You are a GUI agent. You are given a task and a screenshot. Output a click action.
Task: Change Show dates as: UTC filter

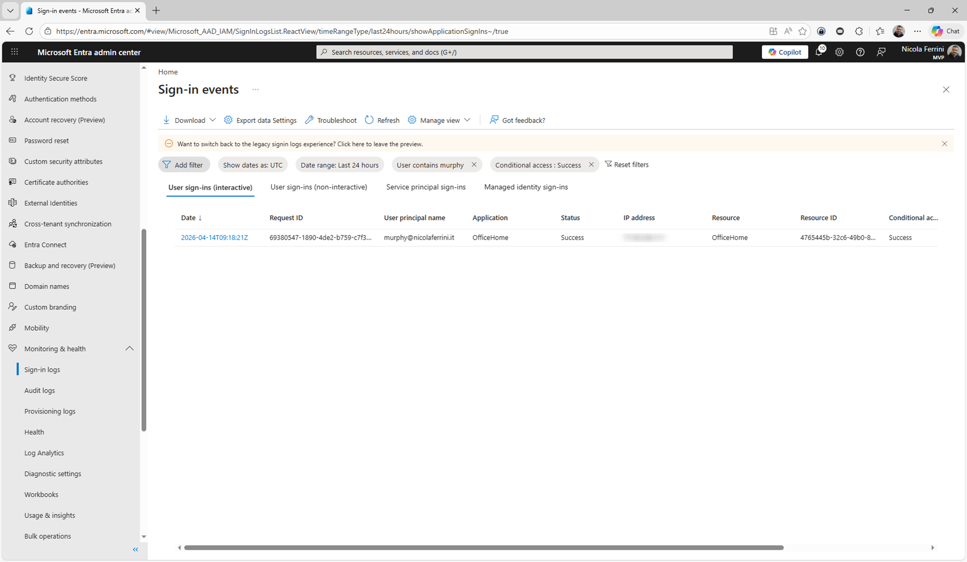click(253, 165)
